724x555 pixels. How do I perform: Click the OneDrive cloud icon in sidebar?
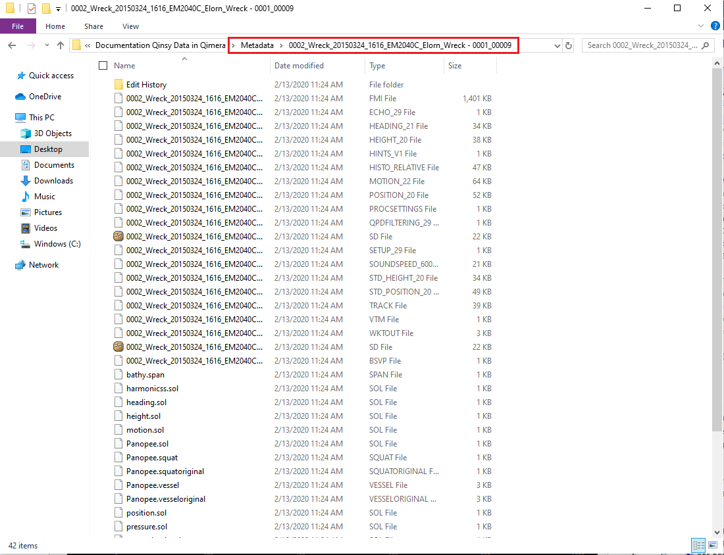pyautogui.click(x=22, y=96)
